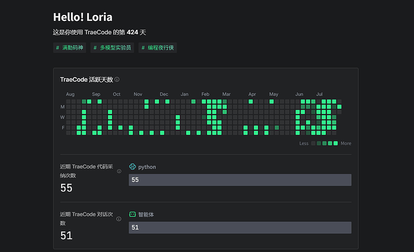The height and width of the screenshot is (252, 414).
Task: Click the large 55 acceptance count
Action: pos(66,188)
